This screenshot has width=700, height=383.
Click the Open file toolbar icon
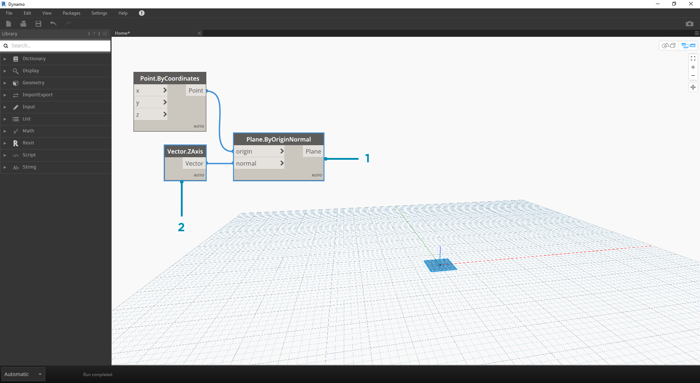(x=23, y=24)
